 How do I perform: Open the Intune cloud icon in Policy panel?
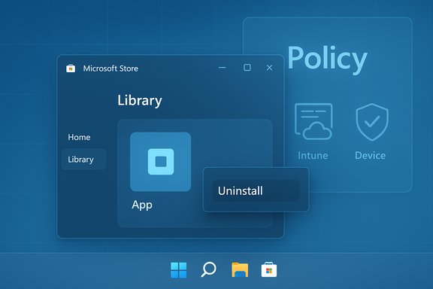coord(313,121)
